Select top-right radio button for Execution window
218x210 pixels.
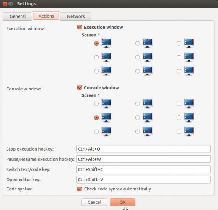[x=179, y=43]
